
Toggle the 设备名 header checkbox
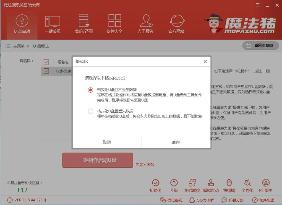[x=46, y=62]
